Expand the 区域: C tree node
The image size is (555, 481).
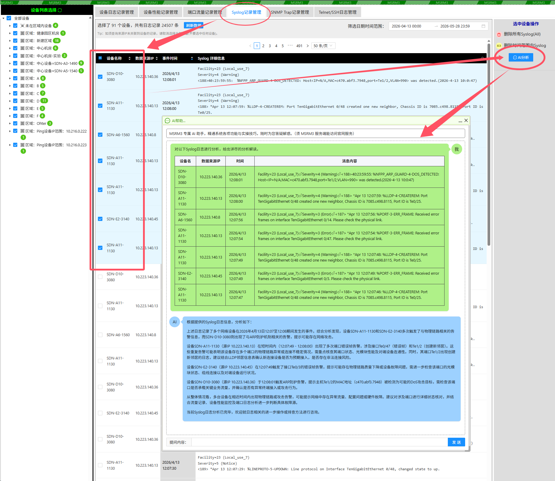[10, 93]
